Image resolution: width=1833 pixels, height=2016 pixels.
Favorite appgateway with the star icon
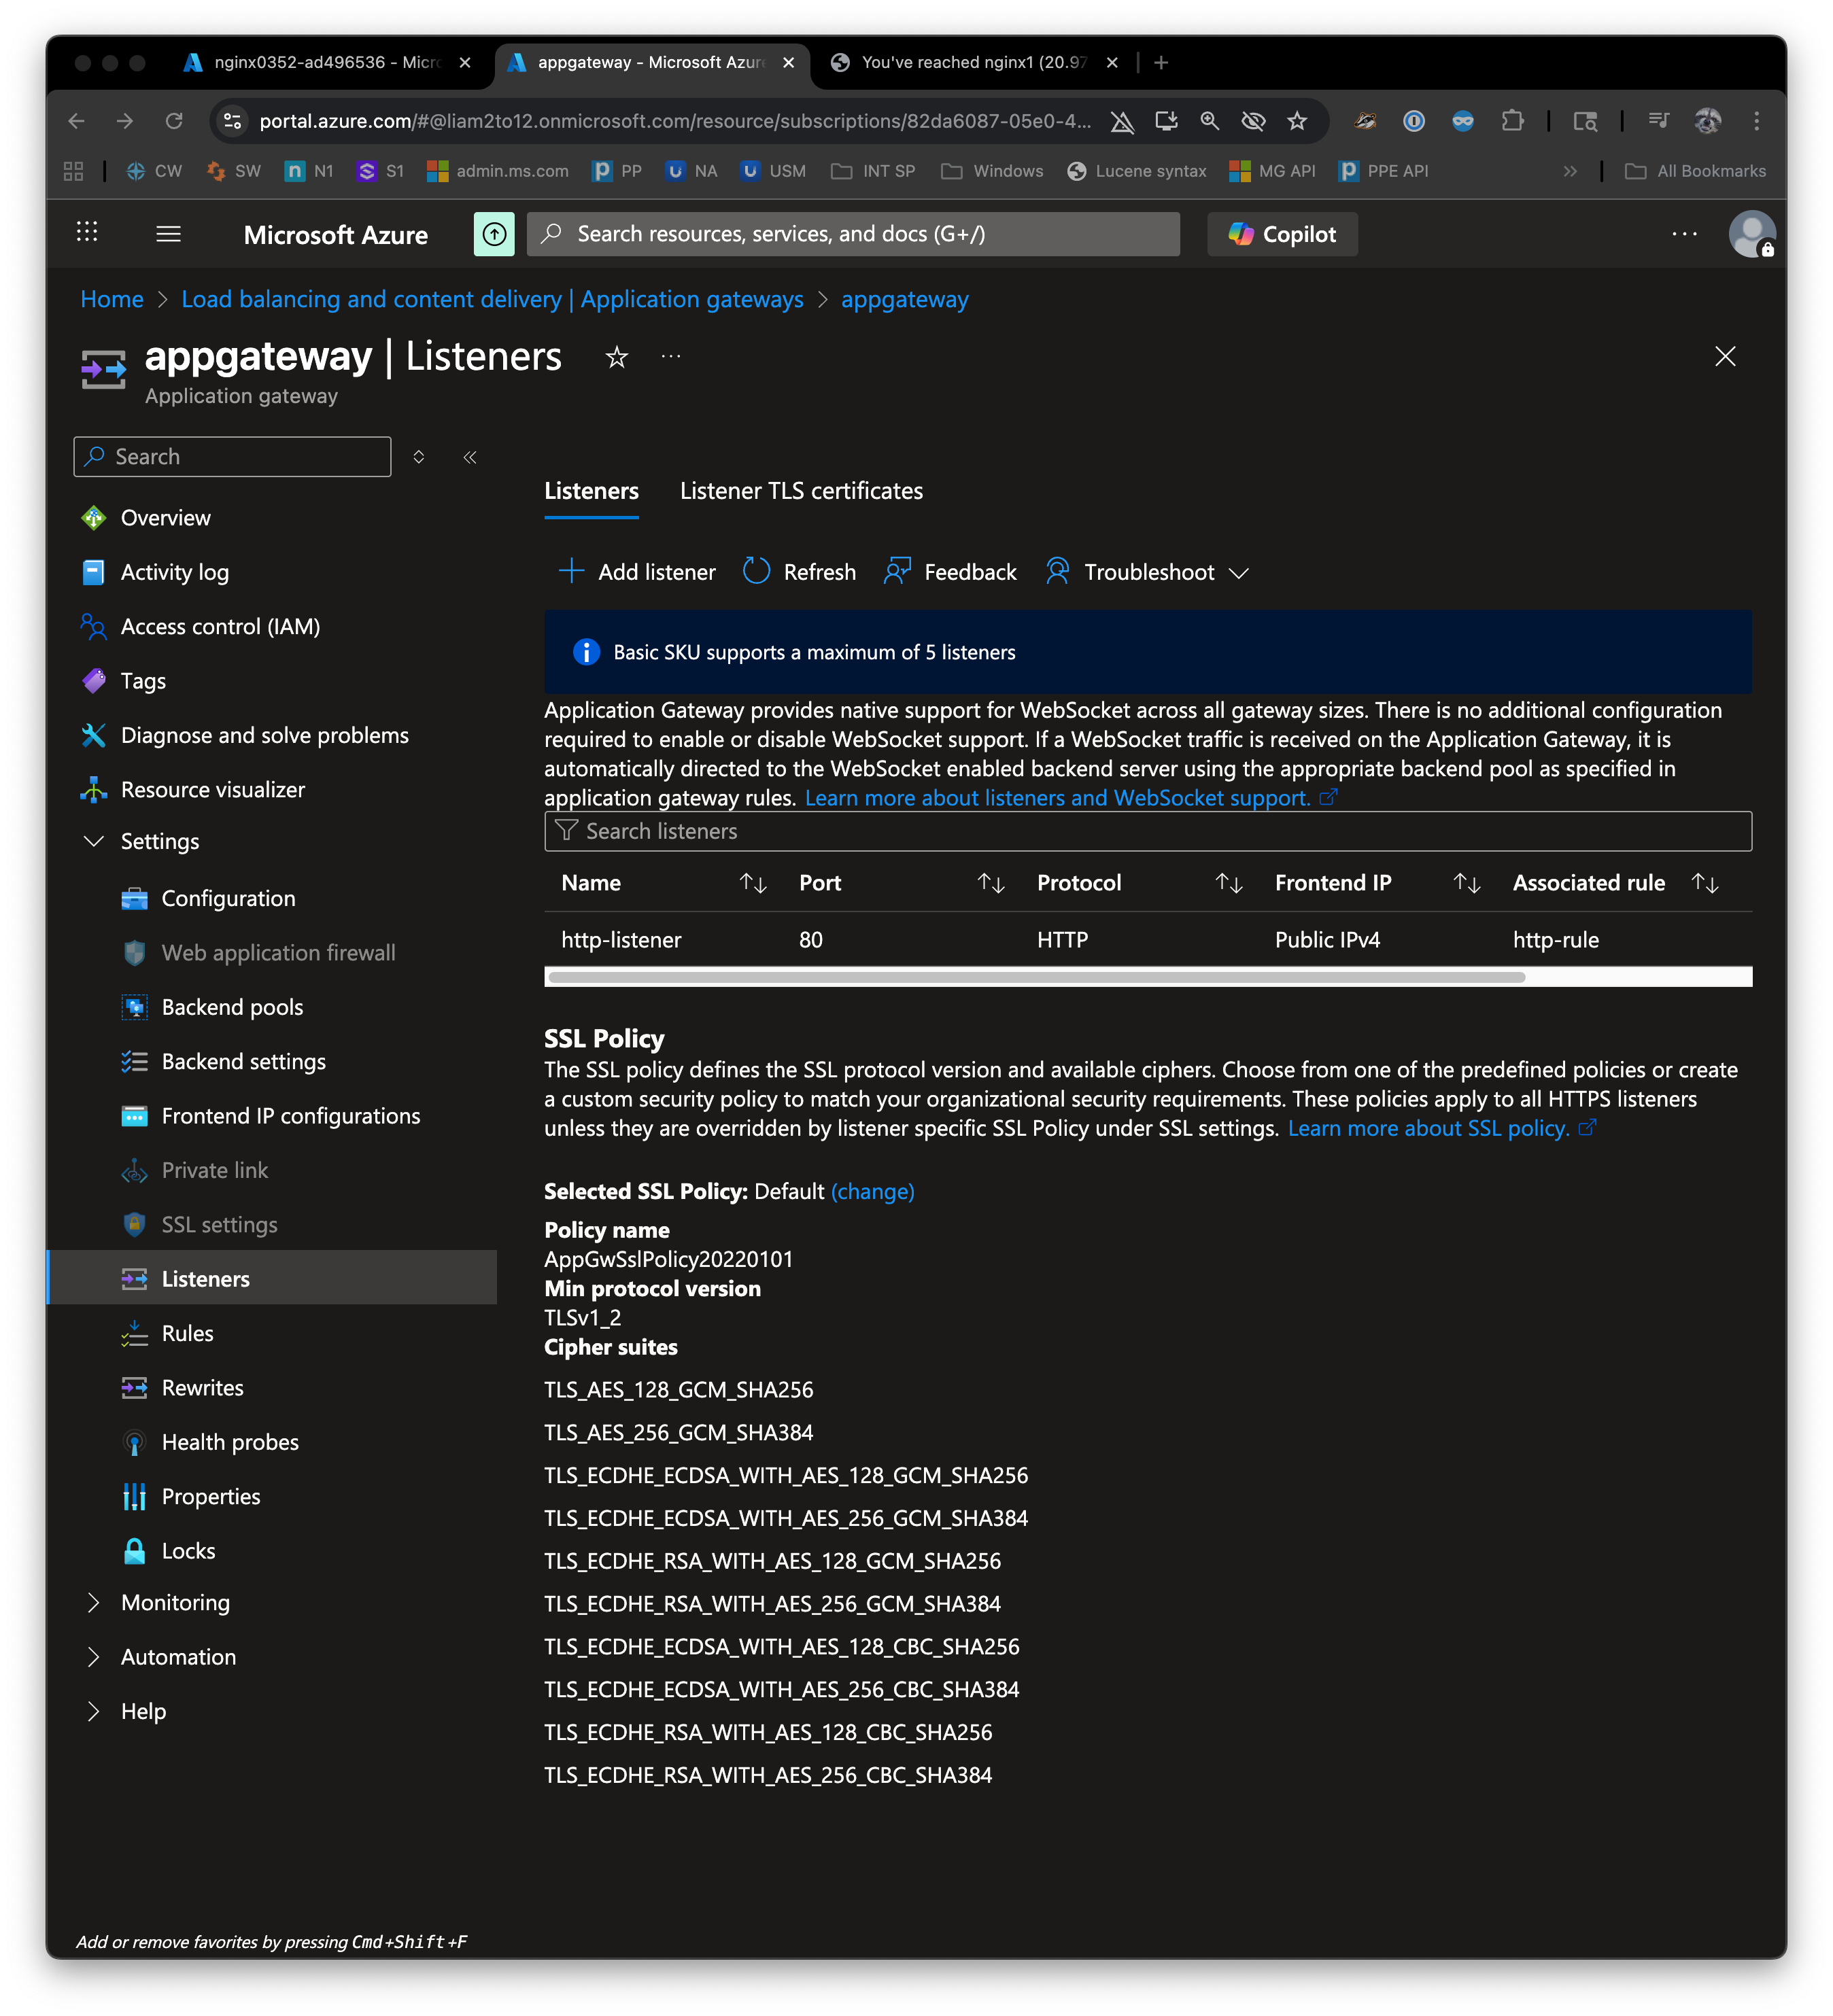(617, 357)
